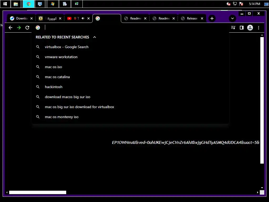
Task: Open the network tray icon
Action: (x=235, y=4)
